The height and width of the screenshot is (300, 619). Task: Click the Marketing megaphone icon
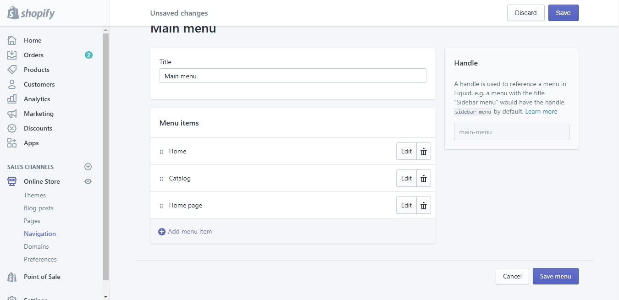12,114
